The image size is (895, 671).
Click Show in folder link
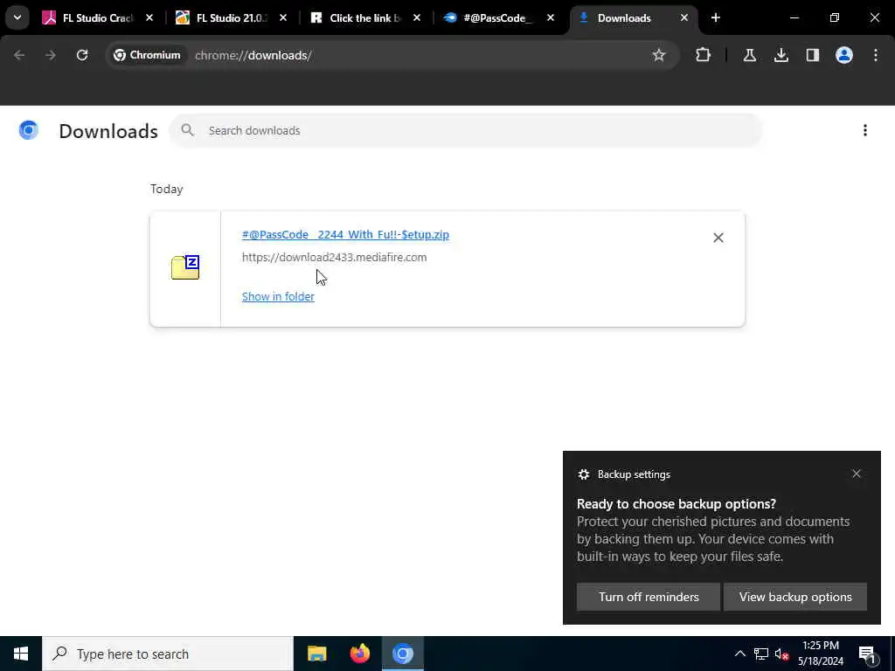coord(278,297)
